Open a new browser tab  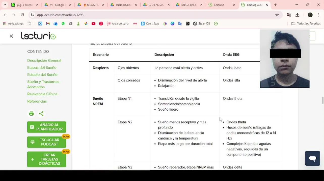click(x=275, y=5)
